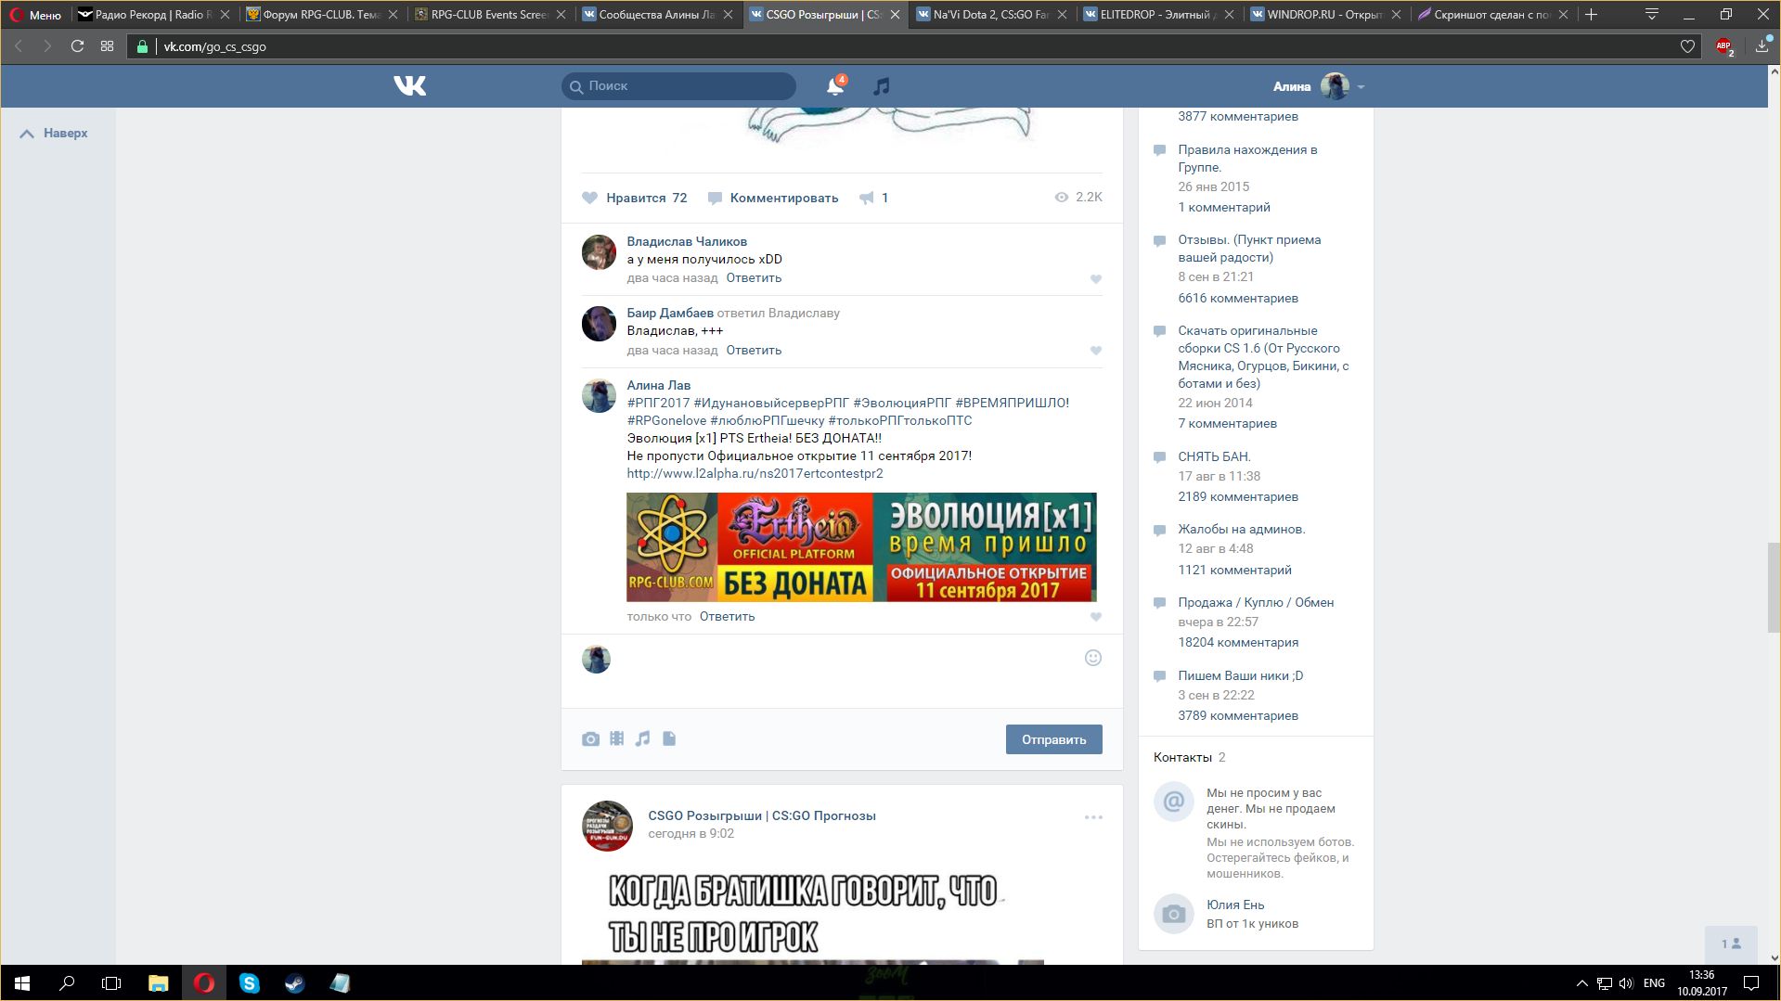Screen dimensions: 1781x1001
Task: Click Комментировать under the post
Action: (x=773, y=198)
